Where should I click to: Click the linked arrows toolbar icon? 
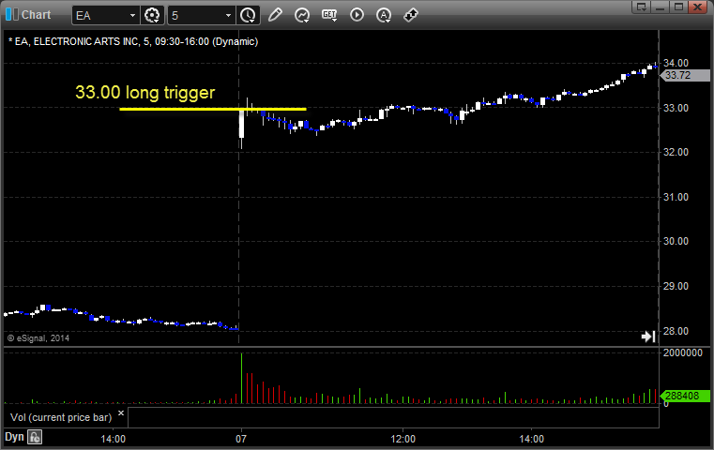[x=411, y=15]
